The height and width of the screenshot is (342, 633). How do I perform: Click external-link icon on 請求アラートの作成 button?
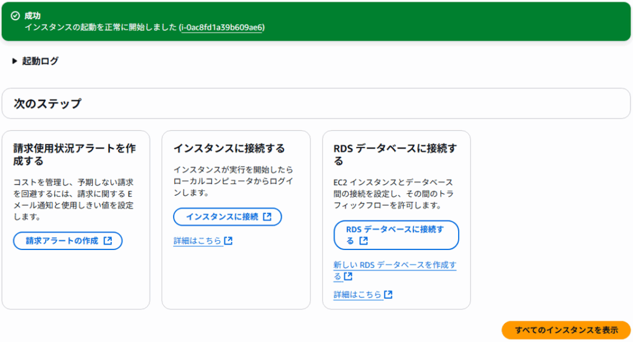108,241
